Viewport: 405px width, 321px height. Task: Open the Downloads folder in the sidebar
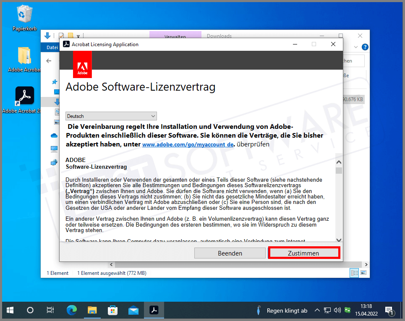[x=55, y=102]
